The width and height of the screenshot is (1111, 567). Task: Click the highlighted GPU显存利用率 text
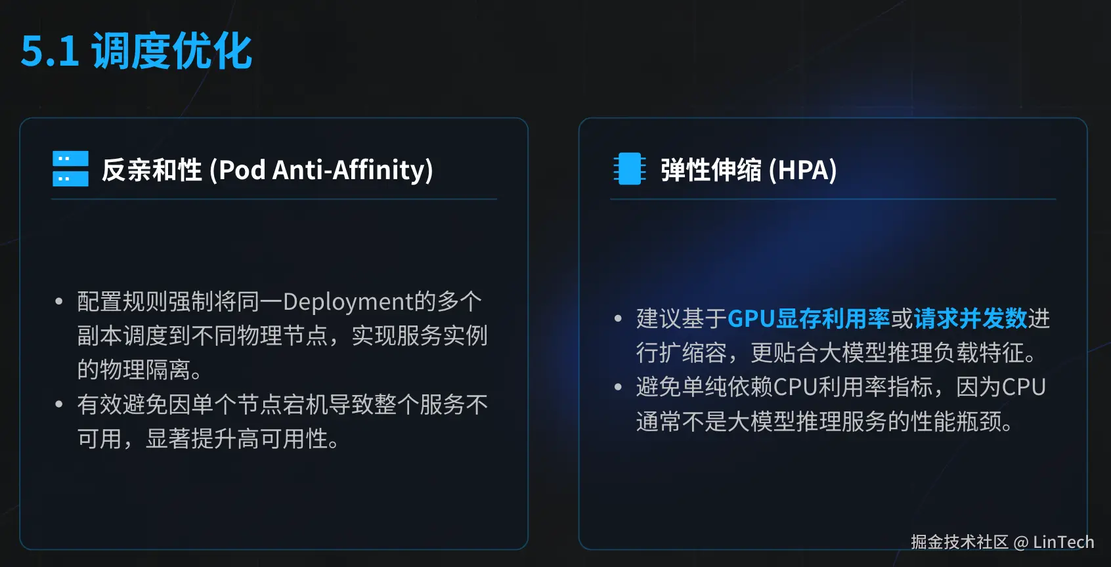[x=808, y=318]
